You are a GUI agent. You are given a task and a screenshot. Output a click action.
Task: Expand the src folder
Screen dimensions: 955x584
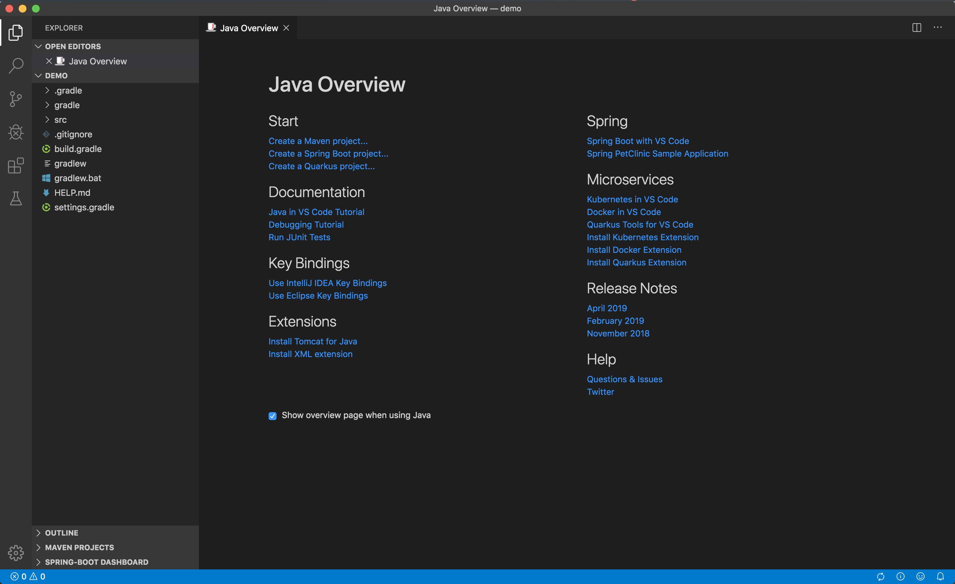[x=60, y=120]
